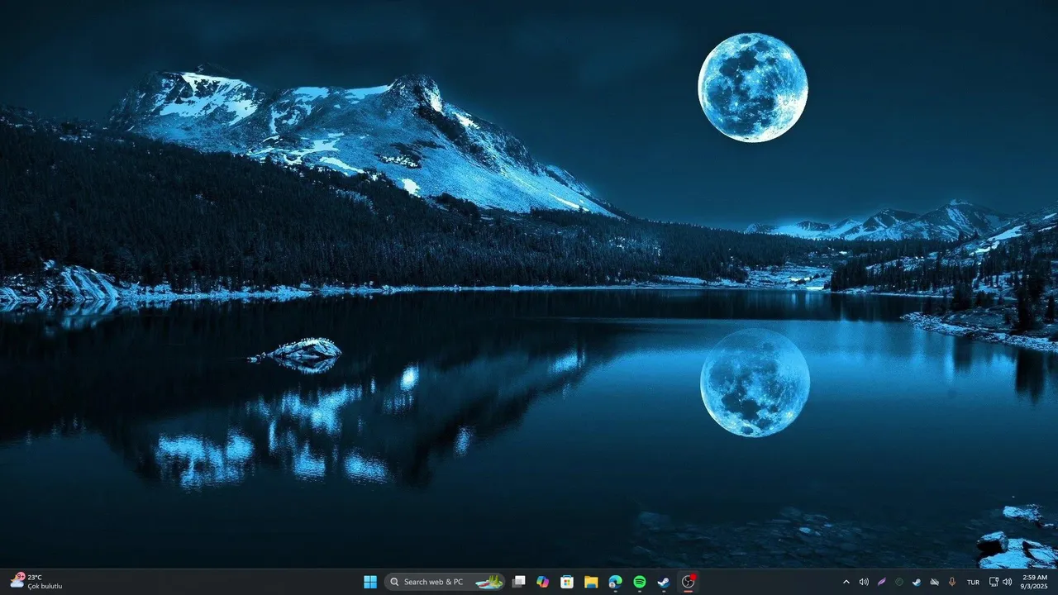The height and width of the screenshot is (595, 1058).
Task: Open Steam from the taskbar
Action: pyautogui.click(x=664, y=582)
